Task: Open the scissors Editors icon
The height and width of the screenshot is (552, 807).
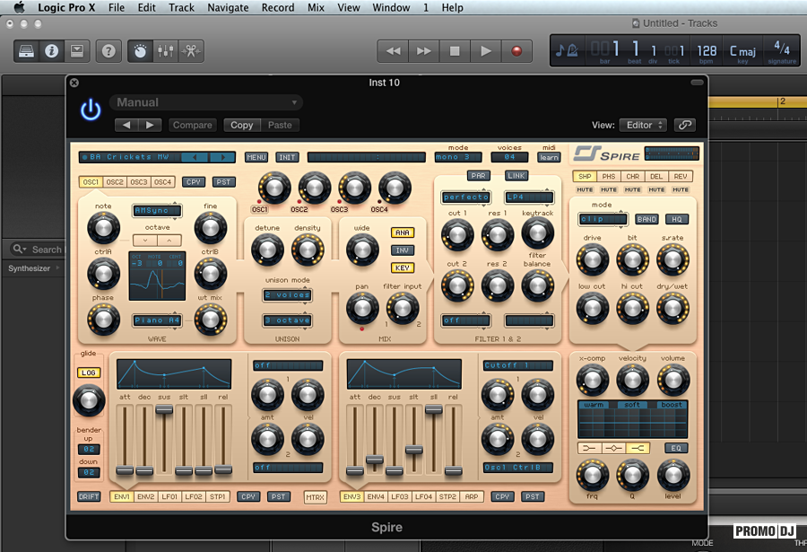Action: [x=190, y=51]
